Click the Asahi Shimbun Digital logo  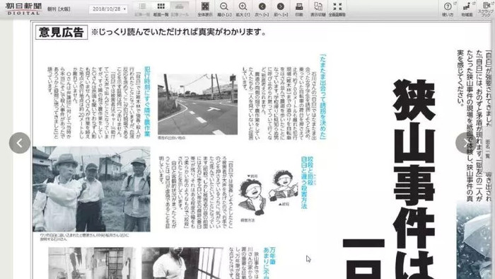click(23, 8)
